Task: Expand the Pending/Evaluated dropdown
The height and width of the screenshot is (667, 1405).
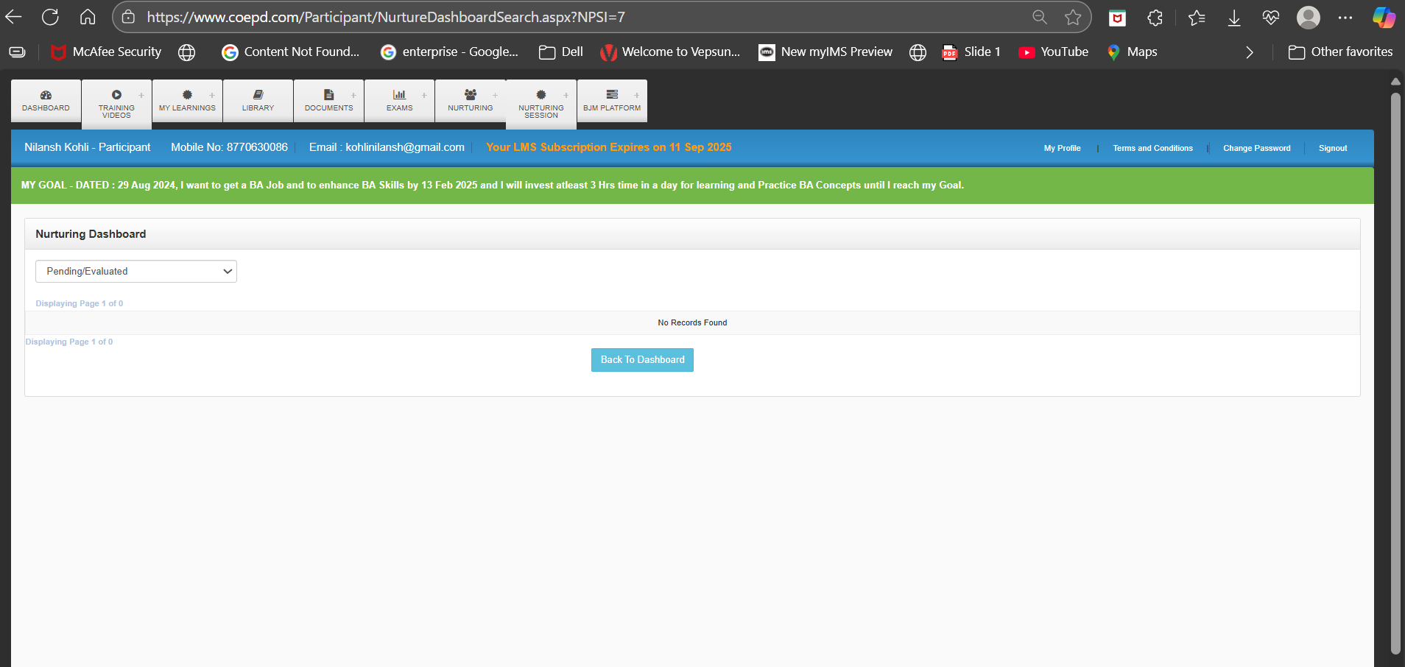Action: click(x=136, y=271)
